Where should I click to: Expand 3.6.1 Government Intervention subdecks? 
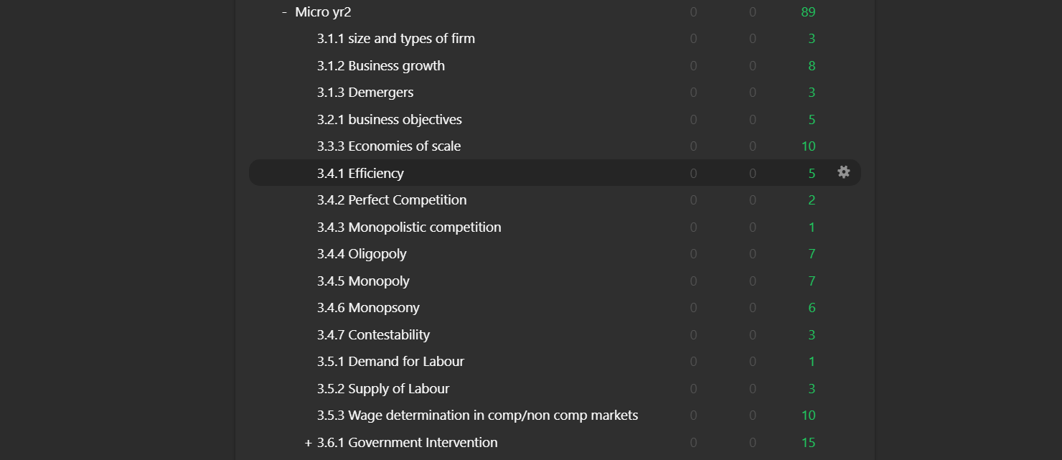click(309, 443)
